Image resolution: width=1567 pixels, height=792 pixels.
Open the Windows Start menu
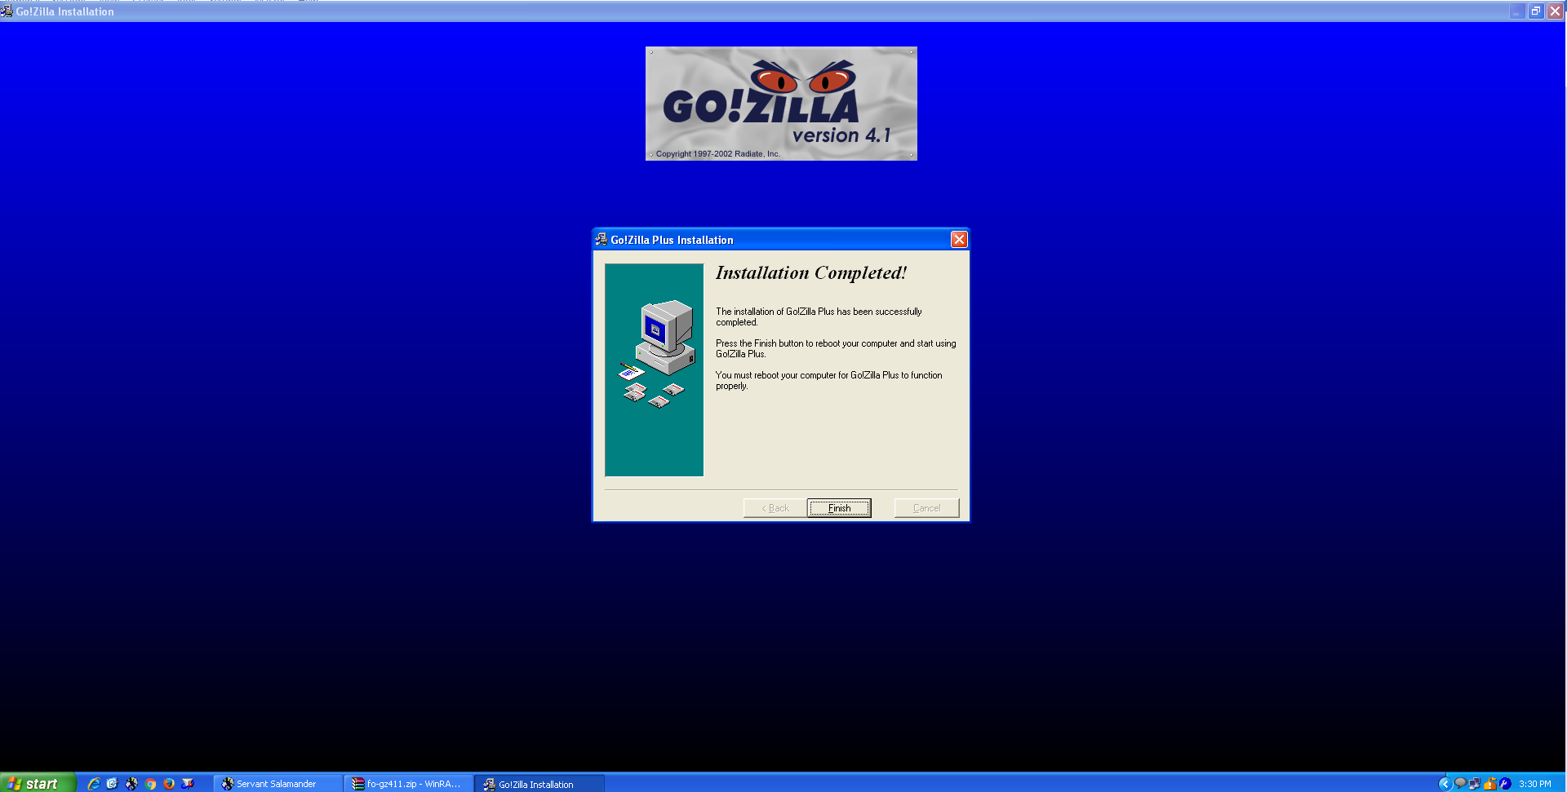point(38,783)
